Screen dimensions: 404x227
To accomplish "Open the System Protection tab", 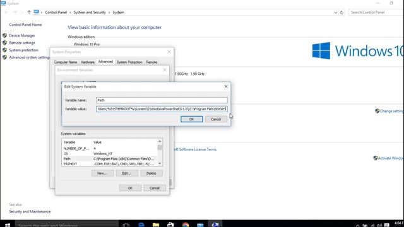I will click(x=129, y=62).
